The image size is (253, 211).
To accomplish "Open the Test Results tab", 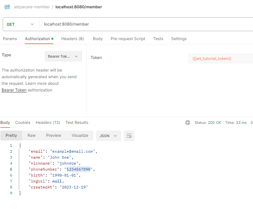I will point(77,123).
